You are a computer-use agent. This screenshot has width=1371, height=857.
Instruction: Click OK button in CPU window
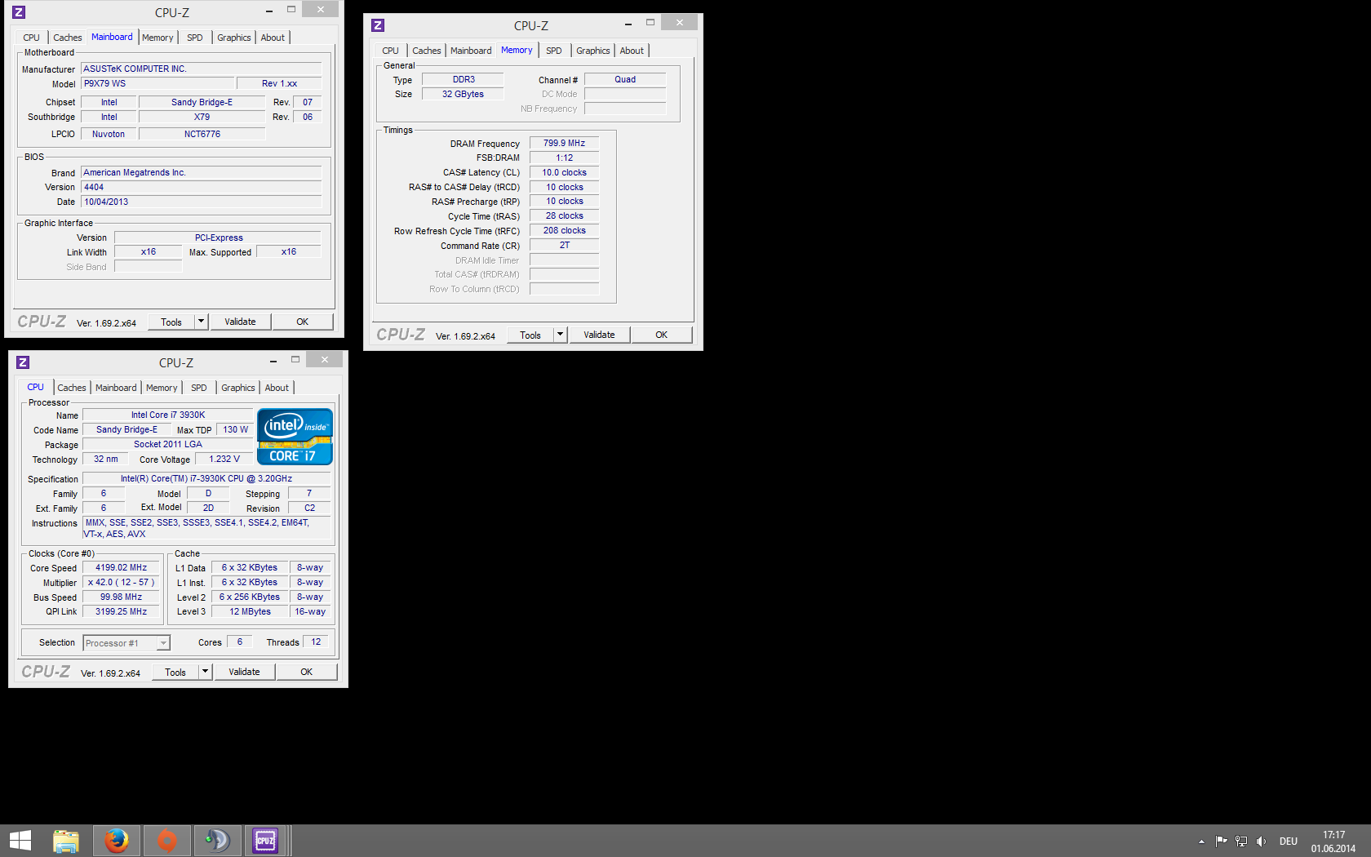(307, 672)
